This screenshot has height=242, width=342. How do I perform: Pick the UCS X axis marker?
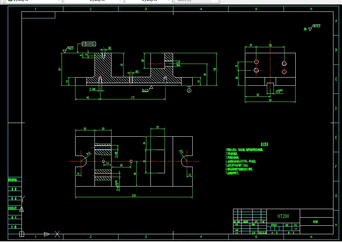click(x=57, y=234)
